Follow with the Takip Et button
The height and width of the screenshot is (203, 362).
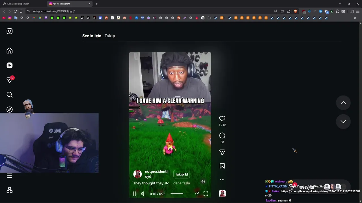(x=182, y=174)
